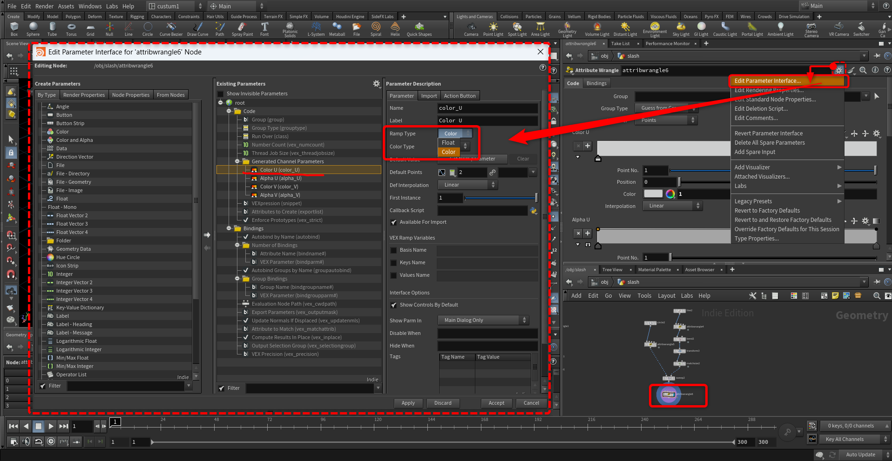Select the Box shelf tool
The height and width of the screenshot is (461, 892).
pyautogui.click(x=14, y=29)
